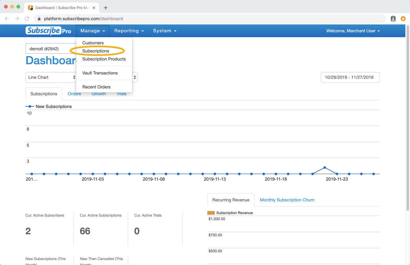Open the Line Chart type dropdown
This screenshot has width=410, height=265.
coord(52,77)
